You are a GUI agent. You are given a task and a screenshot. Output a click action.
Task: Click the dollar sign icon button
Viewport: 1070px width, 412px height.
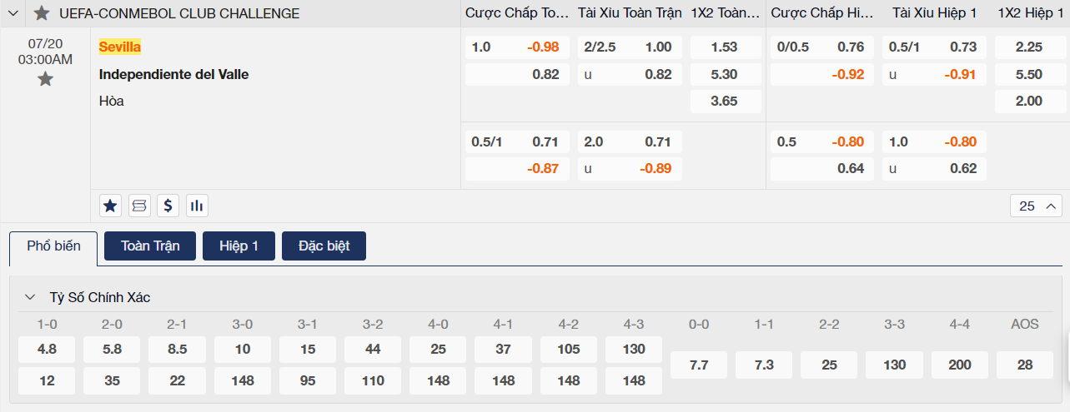pos(168,205)
